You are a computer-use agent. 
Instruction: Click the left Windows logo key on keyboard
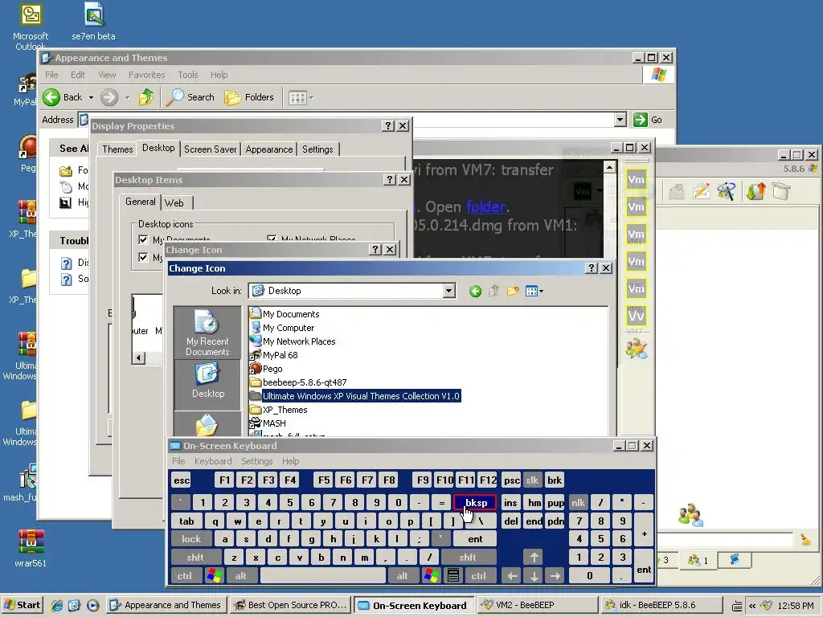pyautogui.click(x=214, y=575)
